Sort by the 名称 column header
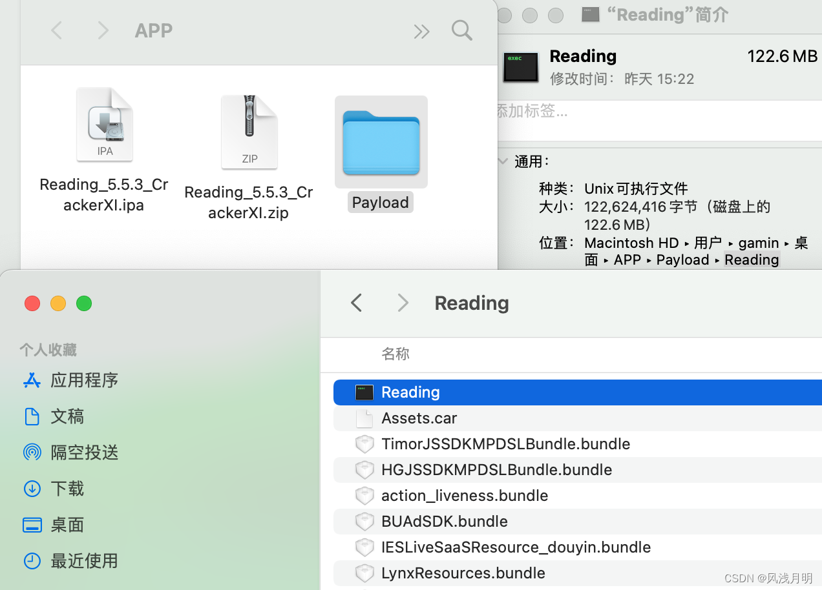Screen dimensions: 822x590 tap(395, 354)
